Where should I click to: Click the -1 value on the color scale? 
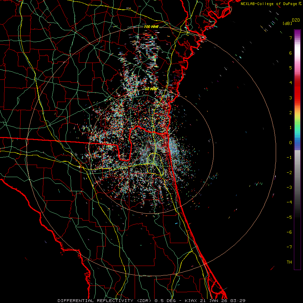(x=289, y=158)
